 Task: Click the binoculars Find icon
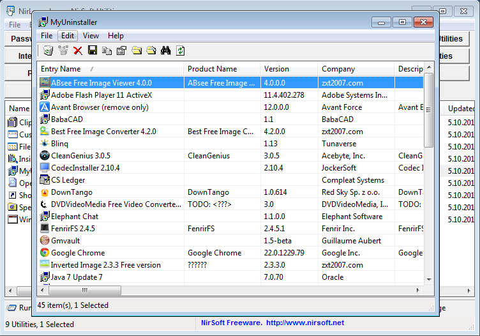[166, 50]
